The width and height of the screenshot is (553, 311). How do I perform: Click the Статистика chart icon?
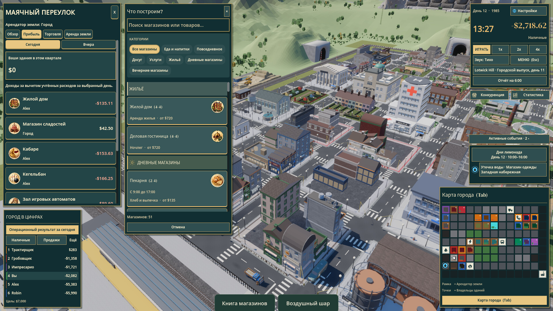pos(515,95)
